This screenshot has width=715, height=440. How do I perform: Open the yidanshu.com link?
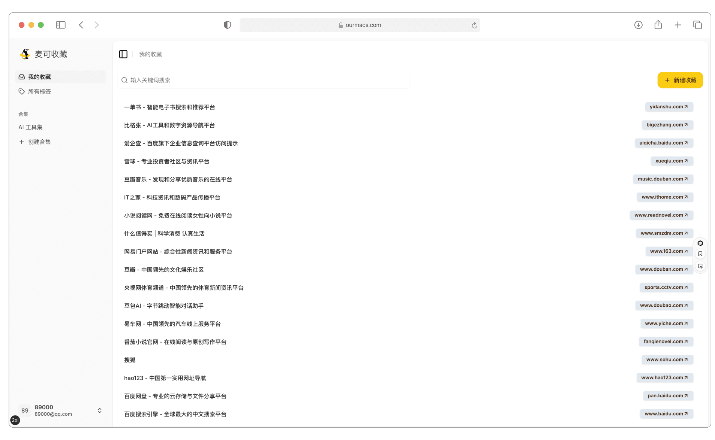click(669, 107)
